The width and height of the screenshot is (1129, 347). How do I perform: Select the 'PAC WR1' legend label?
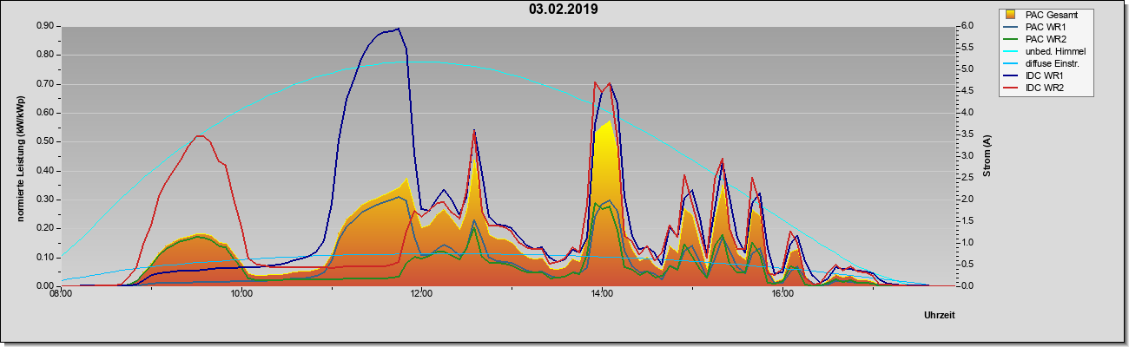(1046, 27)
